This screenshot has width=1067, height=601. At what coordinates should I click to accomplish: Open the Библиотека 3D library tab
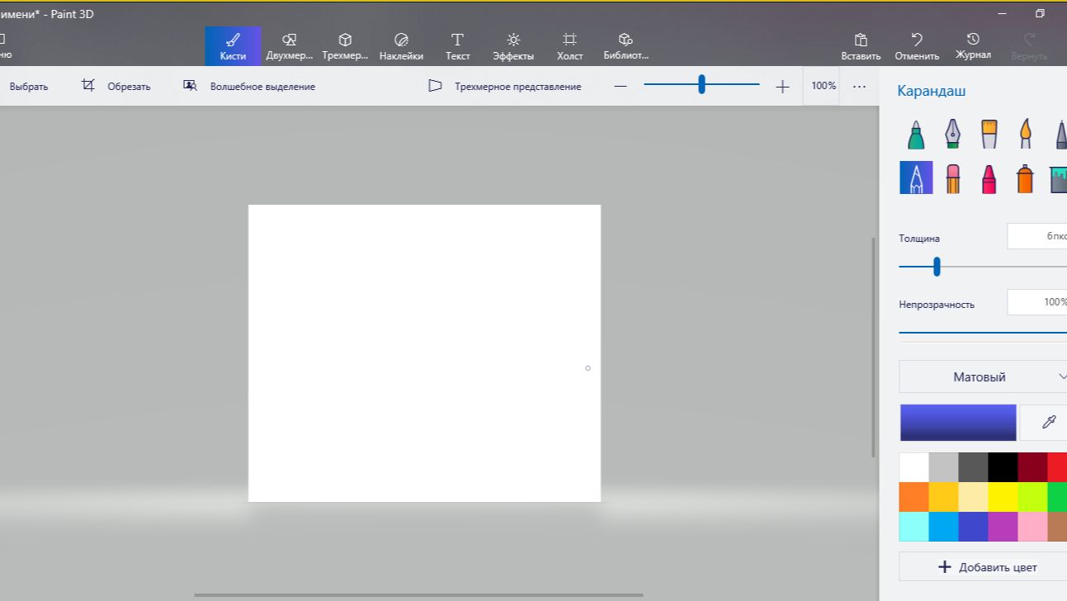[626, 46]
